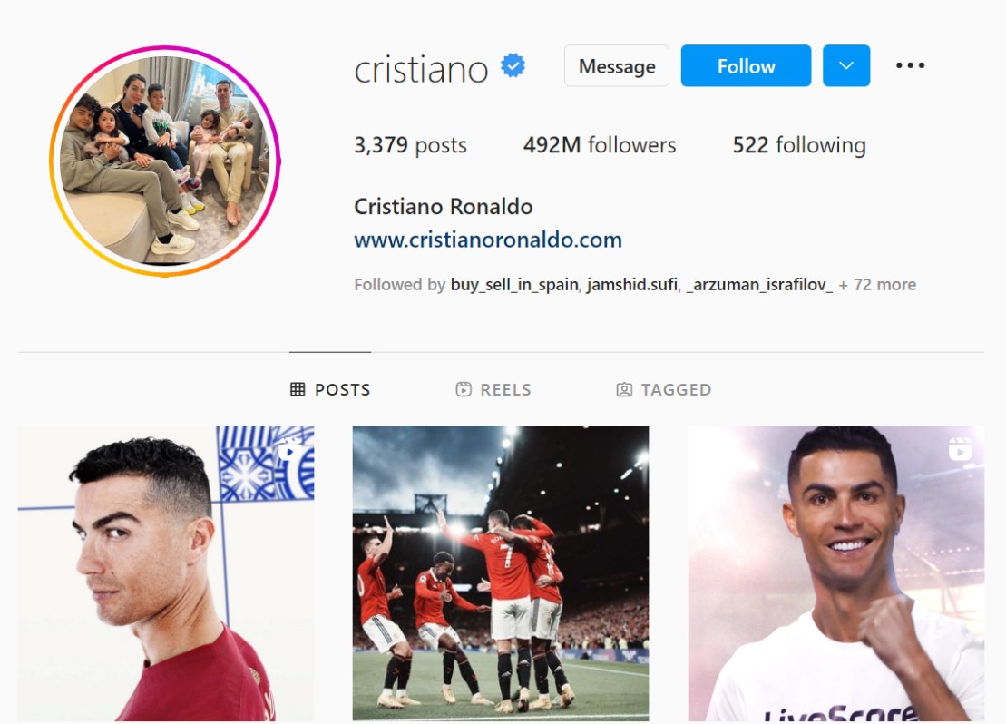Select the POSTS tab
Viewport: 1006px width, 724px height.
pos(330,389)
